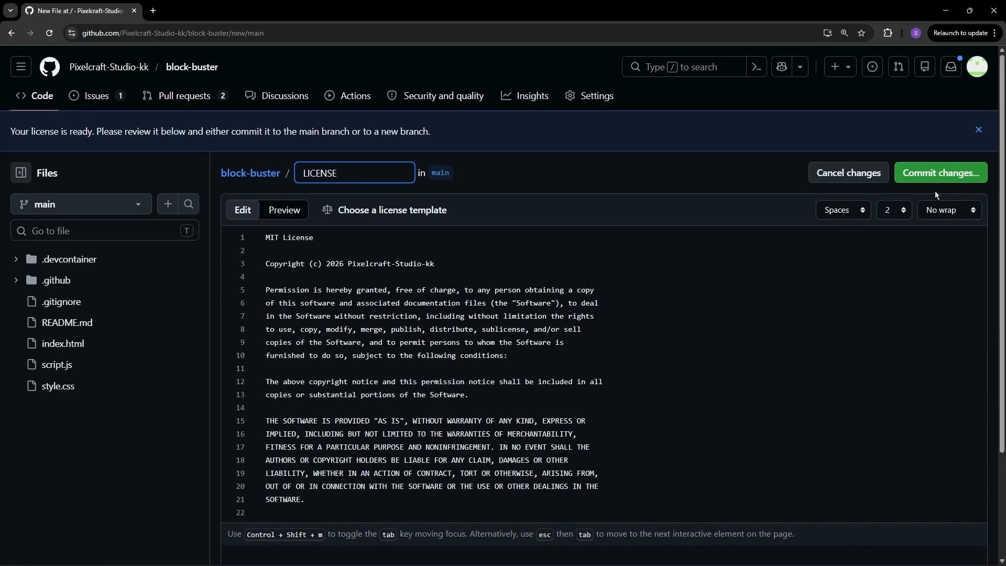View your pull requests icon in header

pos(899,67)
